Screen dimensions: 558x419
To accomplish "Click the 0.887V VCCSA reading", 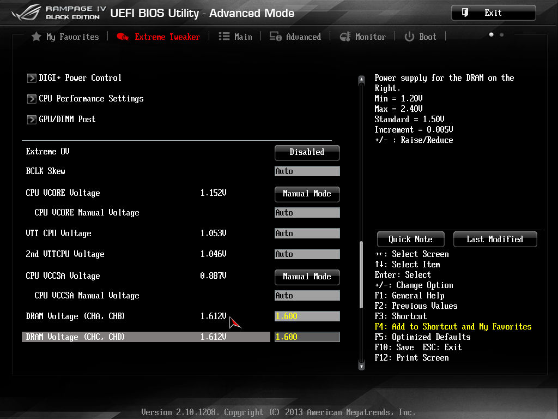I will point(214,276).
